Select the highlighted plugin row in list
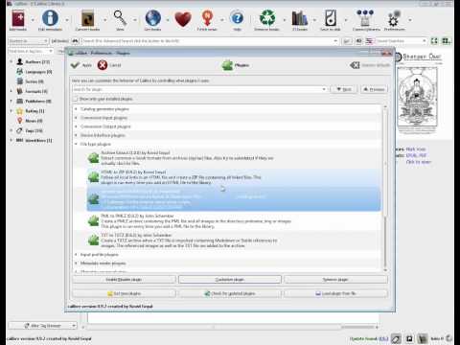The height and width of the screenshot is (345, 460). tap(234, 199)
